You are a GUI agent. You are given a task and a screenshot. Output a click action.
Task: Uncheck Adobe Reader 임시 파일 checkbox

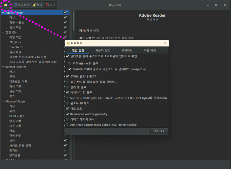pos(65,27)
